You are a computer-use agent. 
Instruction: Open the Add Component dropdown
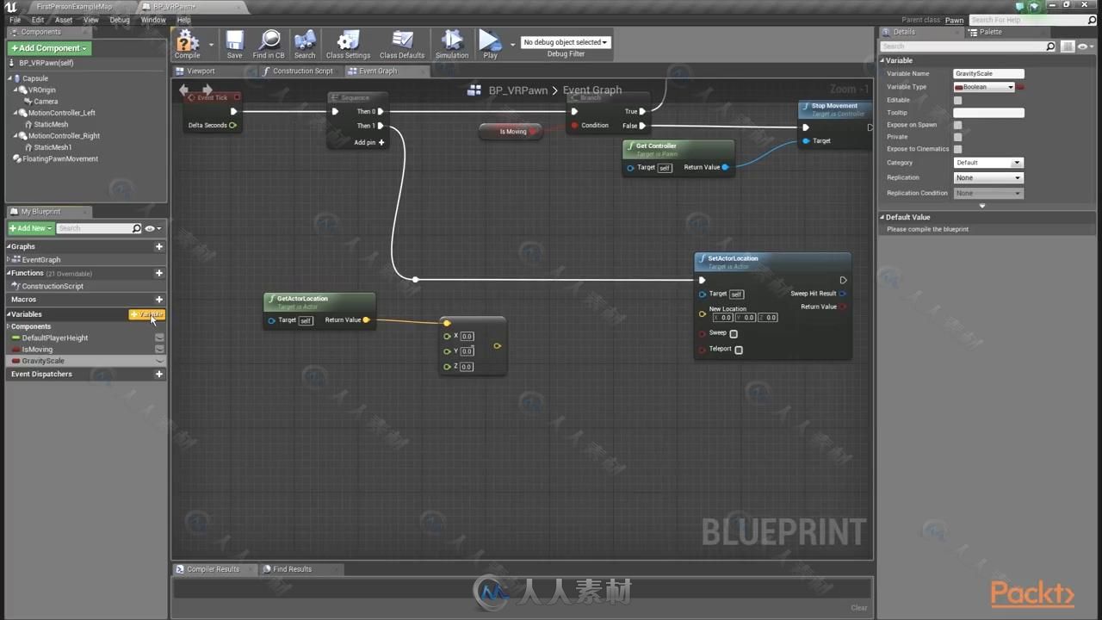(49, 48)
